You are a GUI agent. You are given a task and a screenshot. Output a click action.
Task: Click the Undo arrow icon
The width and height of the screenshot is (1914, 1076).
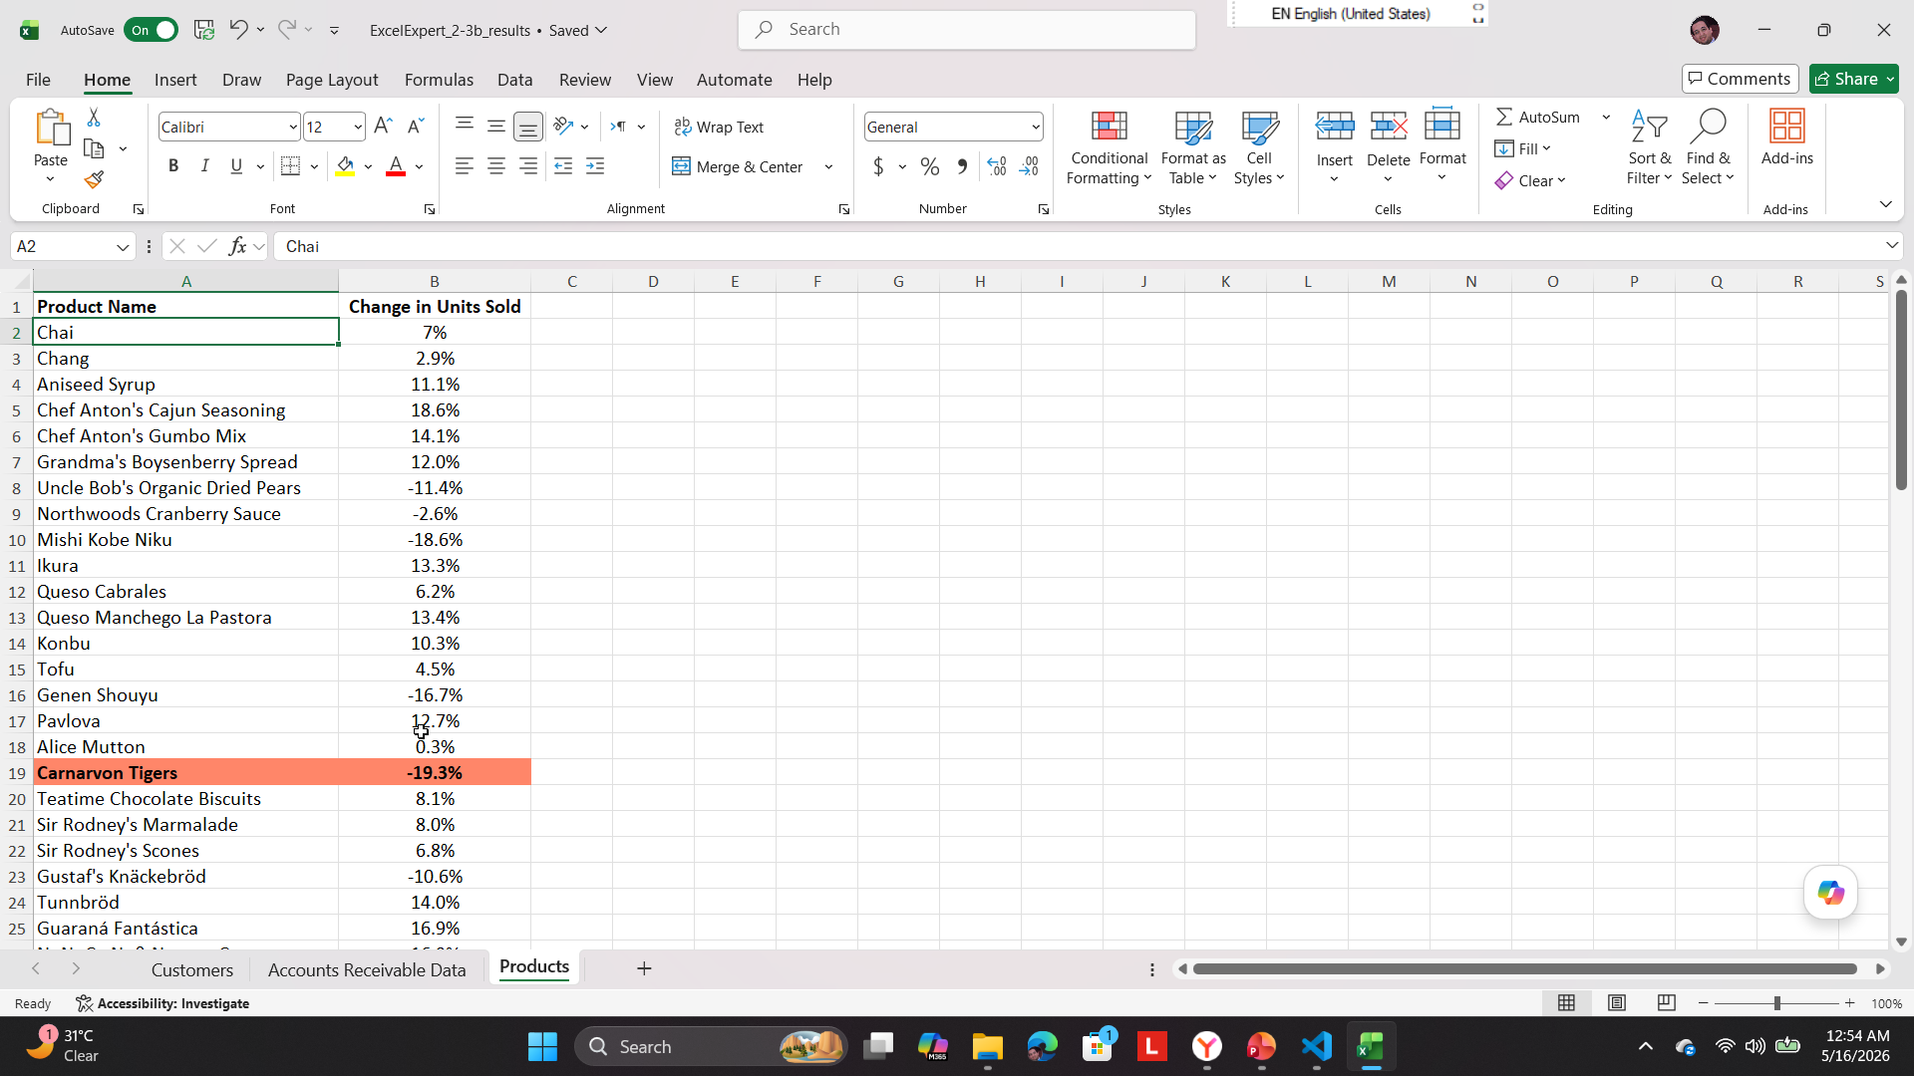238,29
